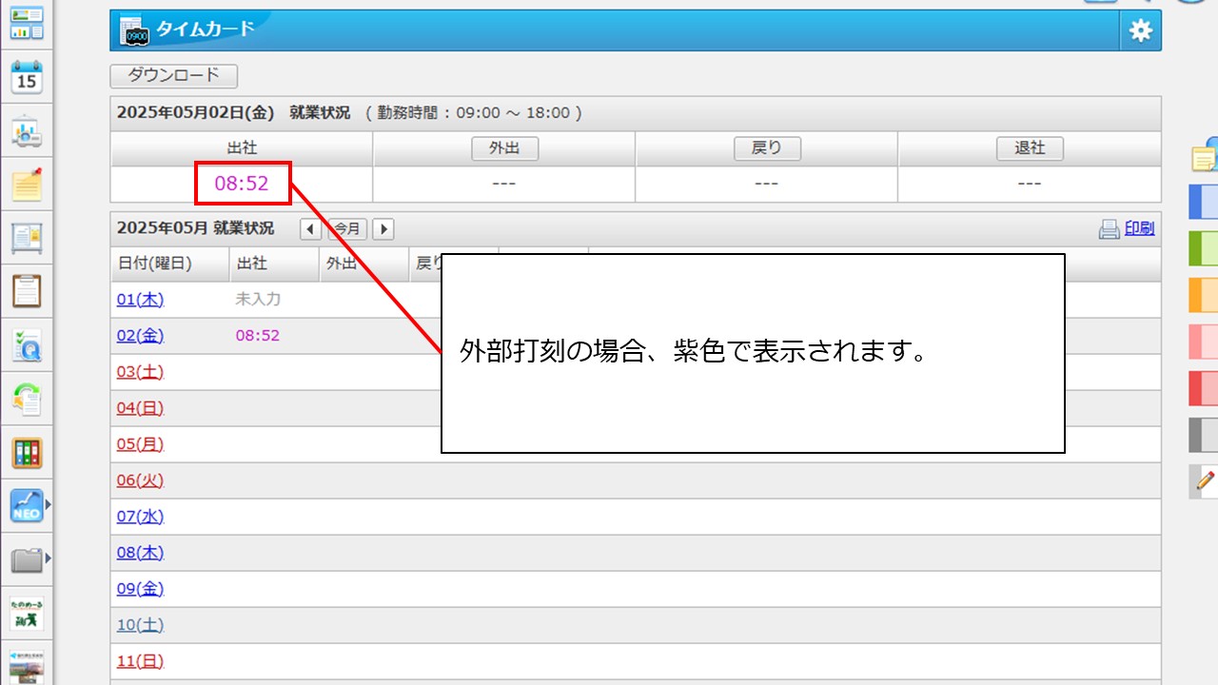This screenshot has height=685, width=1218.
Task: Open the gray folder icon in sidebar
Action: click(x=27, y=559)
